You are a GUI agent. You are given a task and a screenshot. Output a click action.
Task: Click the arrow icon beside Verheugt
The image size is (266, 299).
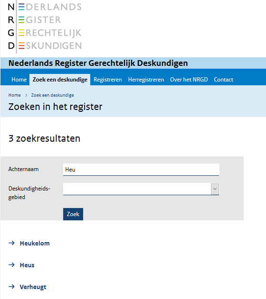coord(12,286)
